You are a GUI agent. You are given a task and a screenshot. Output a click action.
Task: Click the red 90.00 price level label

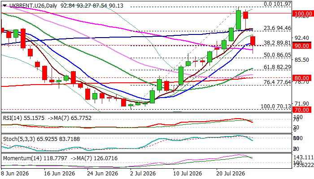point(302,46)
